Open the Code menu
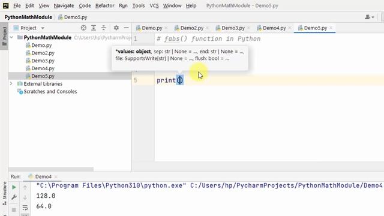 85,5
